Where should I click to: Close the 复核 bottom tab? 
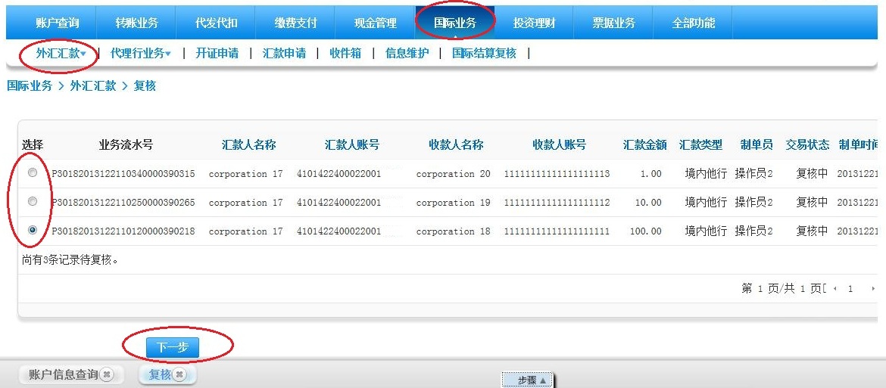[179, 374]
